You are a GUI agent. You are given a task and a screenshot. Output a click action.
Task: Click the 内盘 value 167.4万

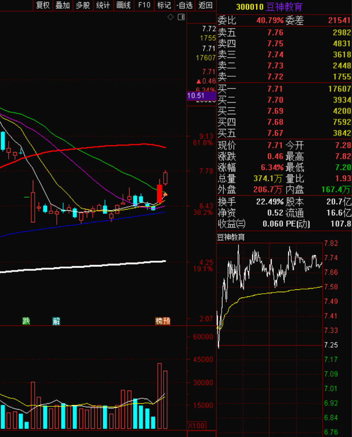coord(336,190)
